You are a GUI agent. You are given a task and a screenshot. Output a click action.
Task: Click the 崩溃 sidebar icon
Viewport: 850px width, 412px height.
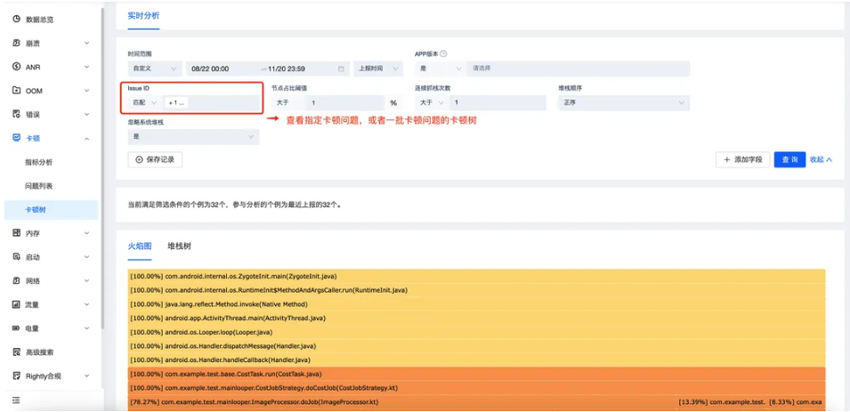[16, 43]
